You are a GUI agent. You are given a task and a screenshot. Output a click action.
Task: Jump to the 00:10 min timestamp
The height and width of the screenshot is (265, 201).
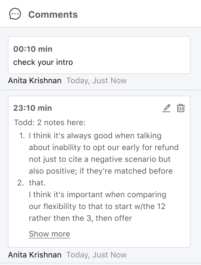pyautogui.click(x=33, y=49)
